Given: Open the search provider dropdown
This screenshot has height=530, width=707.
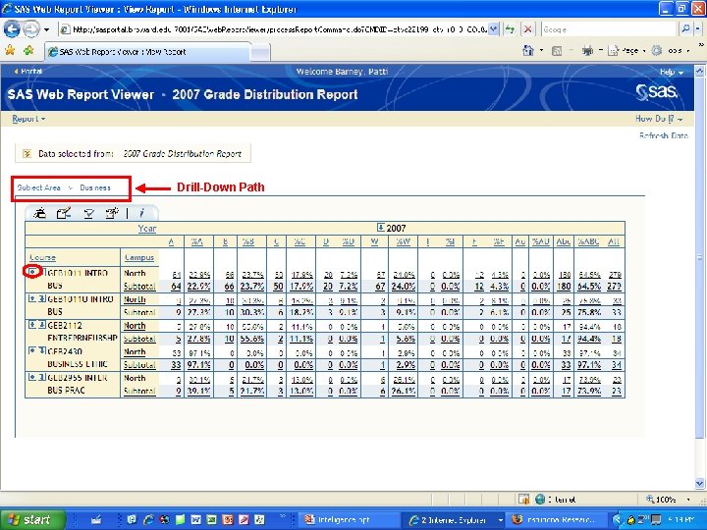Looking at the screenshot, I should click(x=697, y=29).
